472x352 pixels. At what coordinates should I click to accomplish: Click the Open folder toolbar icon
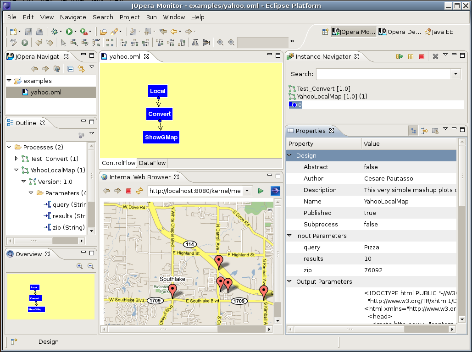coord(103,32)
